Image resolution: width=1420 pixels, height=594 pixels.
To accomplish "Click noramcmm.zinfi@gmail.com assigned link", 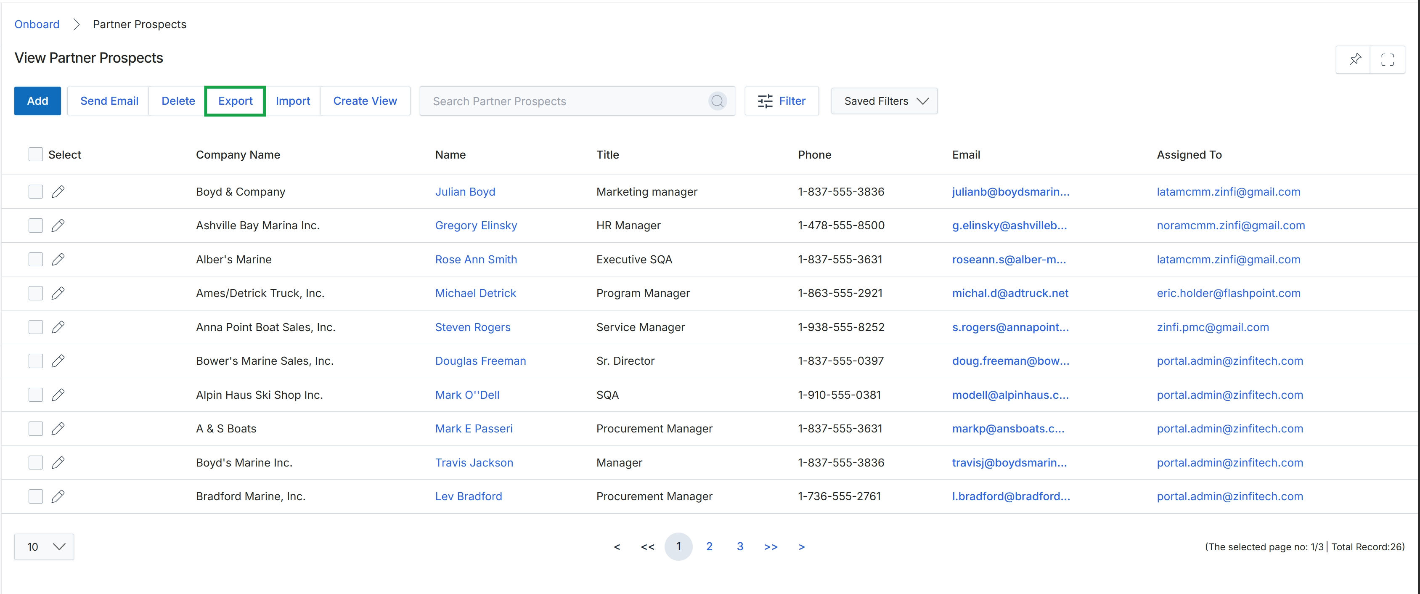I will 1231,225.
